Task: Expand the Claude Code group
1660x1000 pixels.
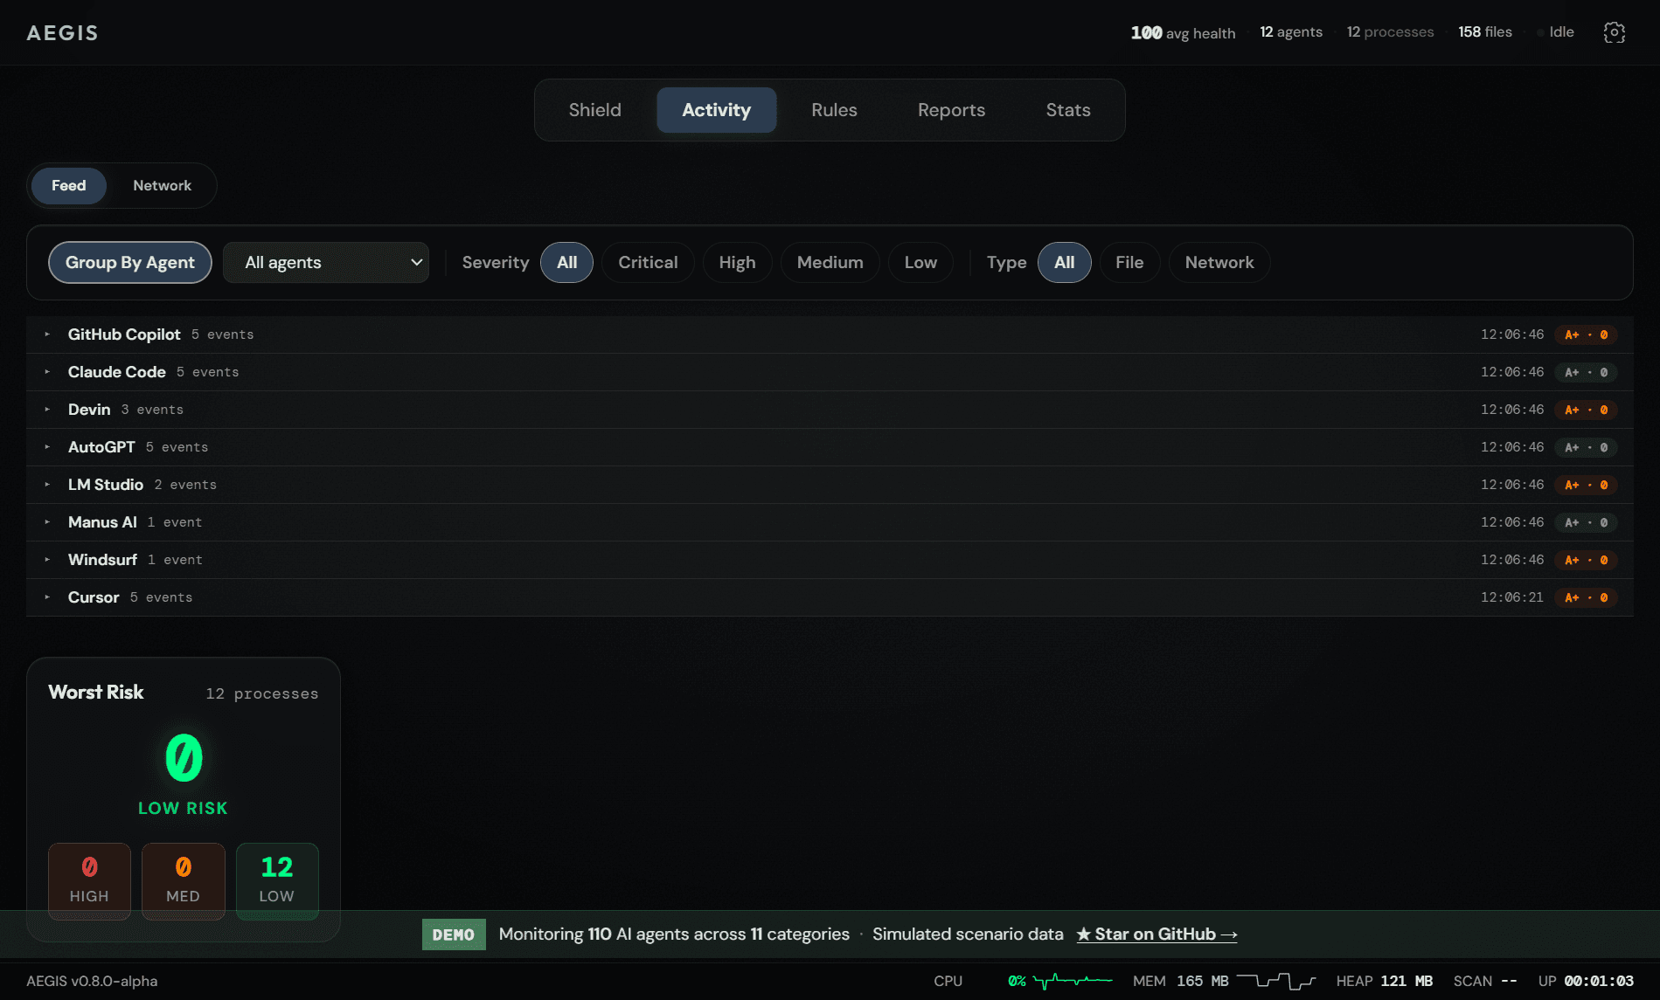Action: [x=830, y=372]
